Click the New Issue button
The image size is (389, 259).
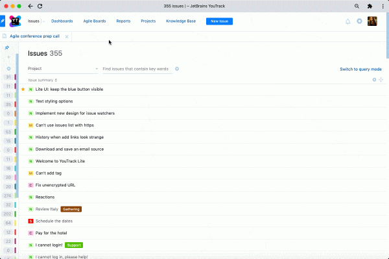pos(219,21)
